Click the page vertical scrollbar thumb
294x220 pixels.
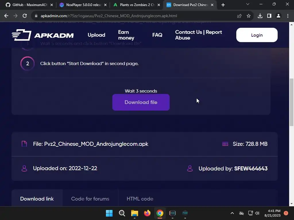click(291, 102)
